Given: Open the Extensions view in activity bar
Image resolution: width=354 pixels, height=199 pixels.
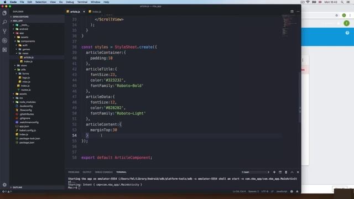Looking at the screenshot, I should point(4,50).
